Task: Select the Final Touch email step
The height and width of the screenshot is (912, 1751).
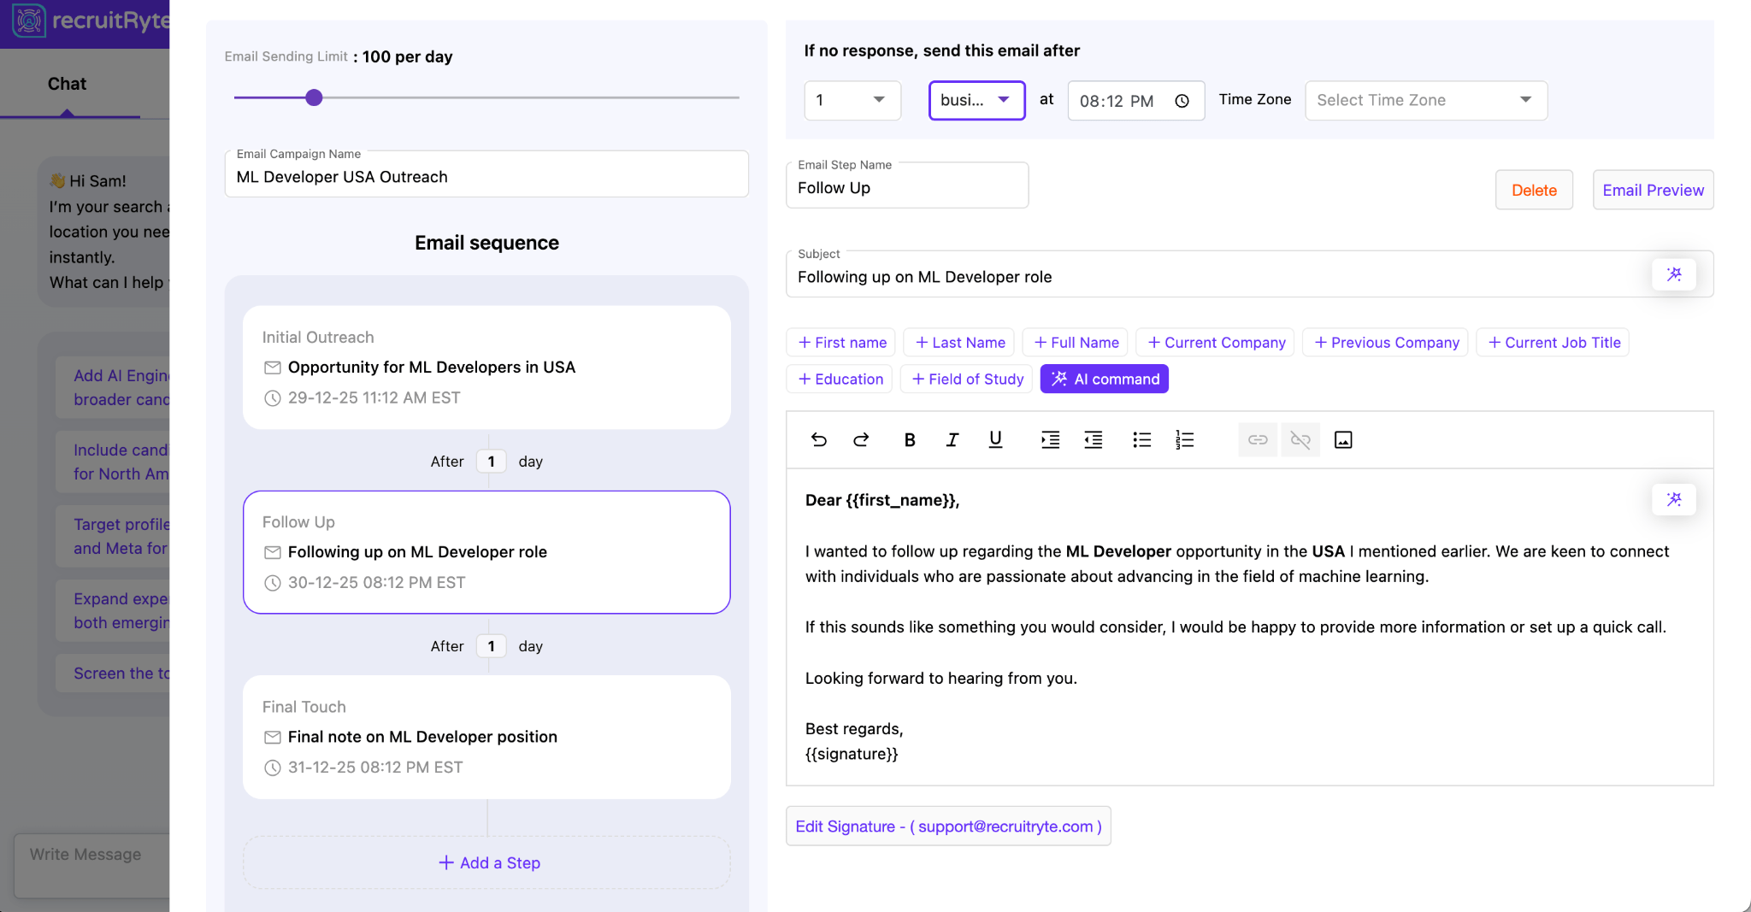Action: [x=486, y=736]
